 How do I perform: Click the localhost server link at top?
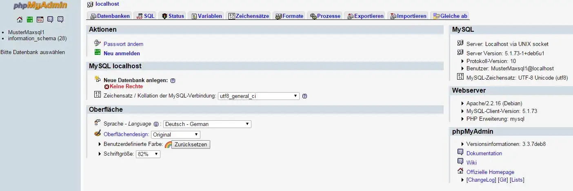coord(107,4)
